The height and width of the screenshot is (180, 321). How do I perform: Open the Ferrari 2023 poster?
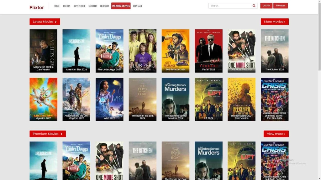tap(208, 51)
